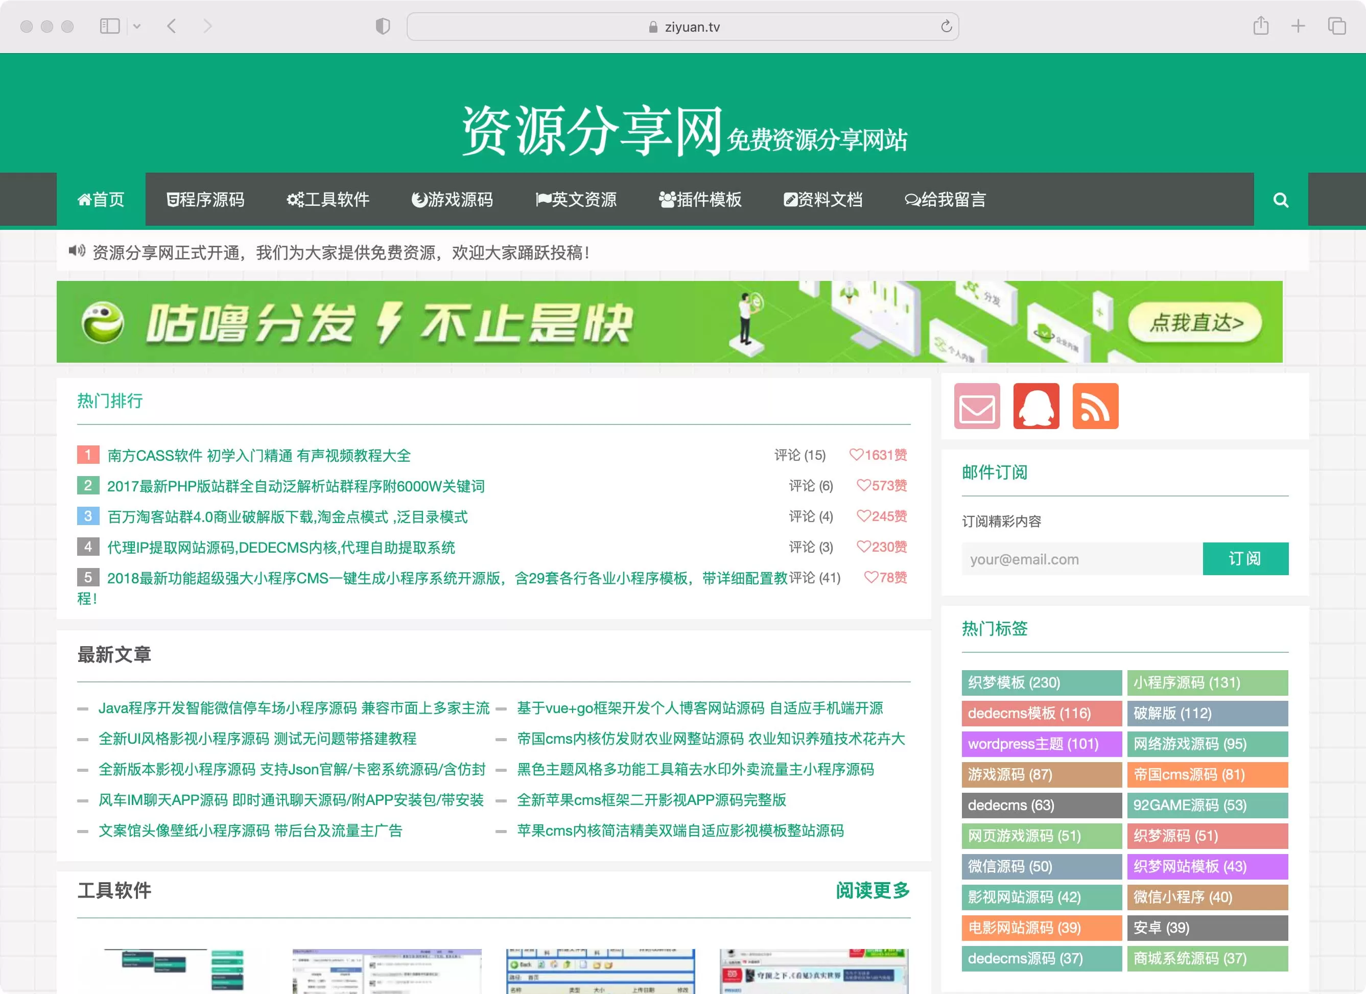This screenshot has width=1366, height=994.
Task: Click the Safari share icon
Action: click(1261, 26)
